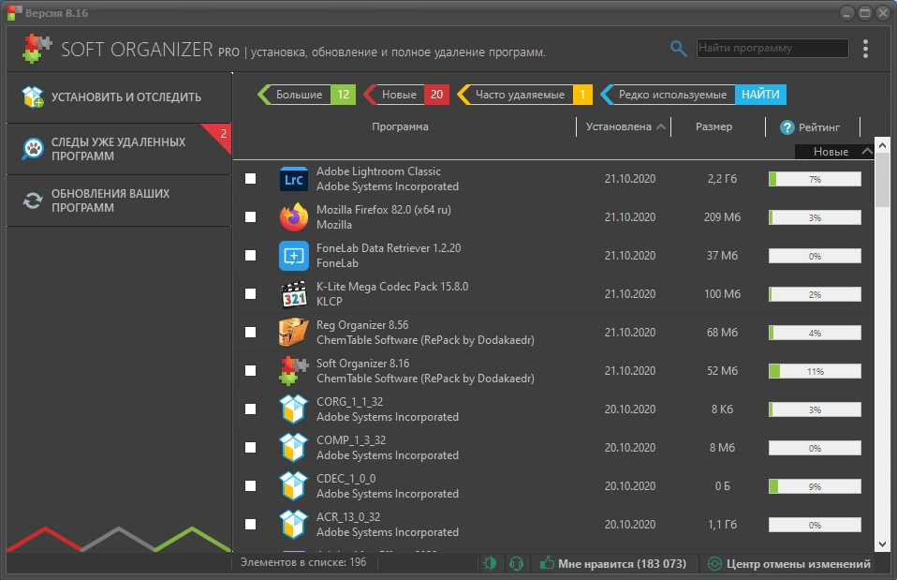Check the Mozilla Firefox 82.0 checkbox

(251, 217)
